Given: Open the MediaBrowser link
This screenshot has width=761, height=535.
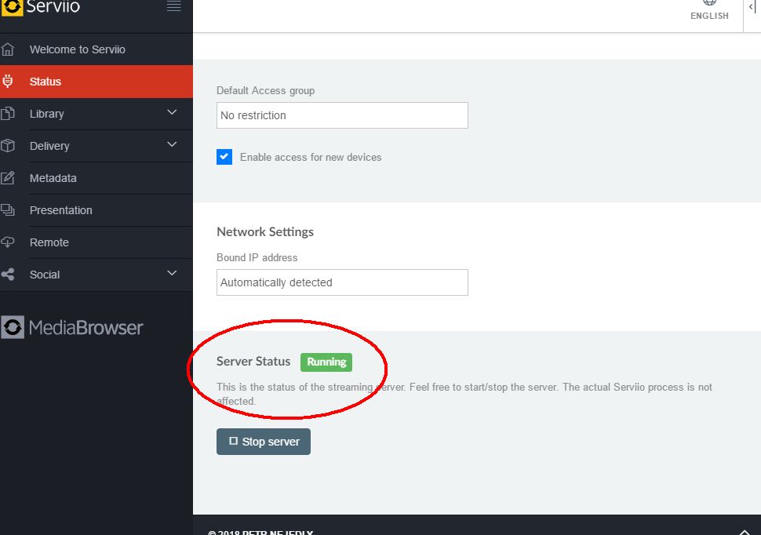Looking at the screenshot, I should tap(72, 328).
